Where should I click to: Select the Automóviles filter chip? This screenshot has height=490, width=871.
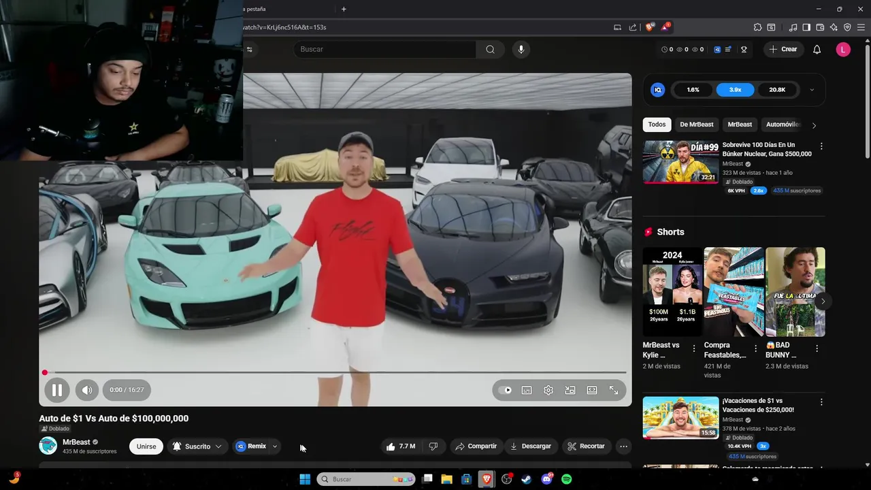[x=783, y=125]
